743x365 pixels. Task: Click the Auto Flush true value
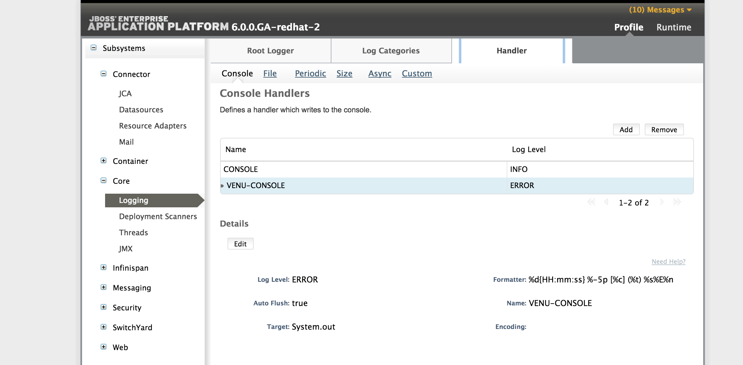(300, 303)
